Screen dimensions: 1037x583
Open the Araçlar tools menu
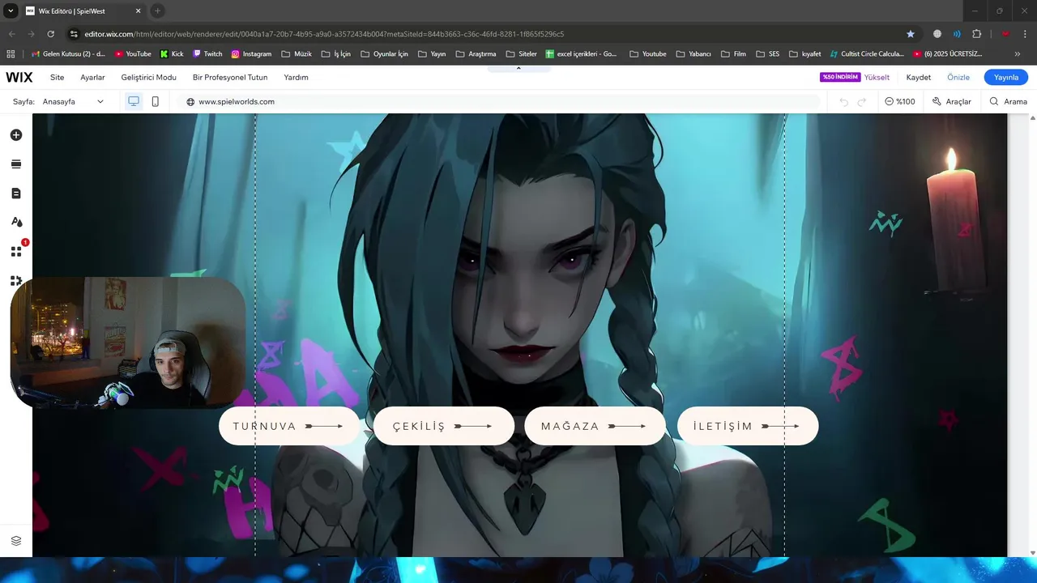(952, 102)
